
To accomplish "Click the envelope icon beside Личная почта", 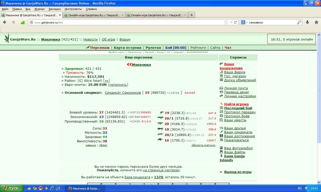I will (x=221, y=88).
